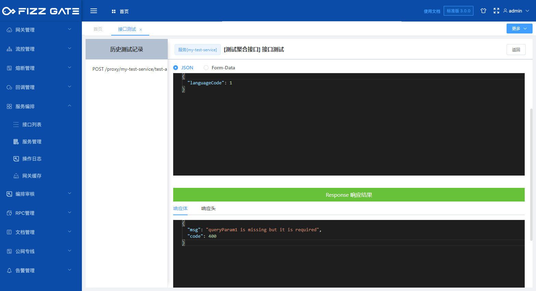Switch to 响应头 tab
This screenshot has height=291, width=536.
tap(208, 208)
